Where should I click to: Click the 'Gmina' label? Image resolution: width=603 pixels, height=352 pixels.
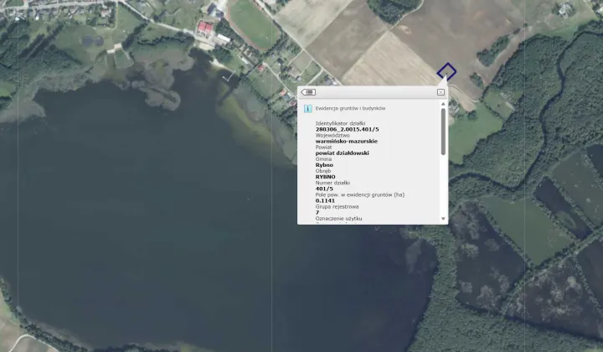click(x=323, y=159)
